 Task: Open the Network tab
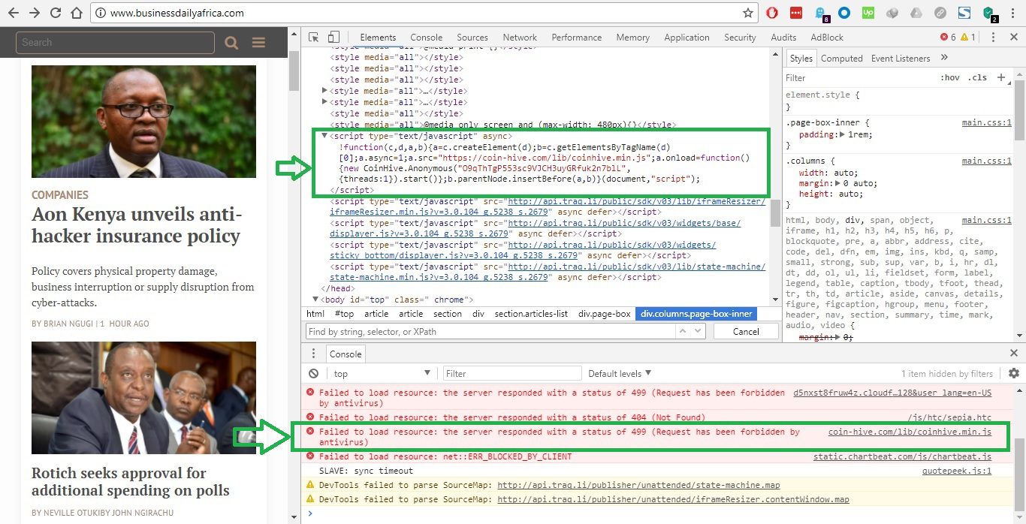tap(520, 37)
